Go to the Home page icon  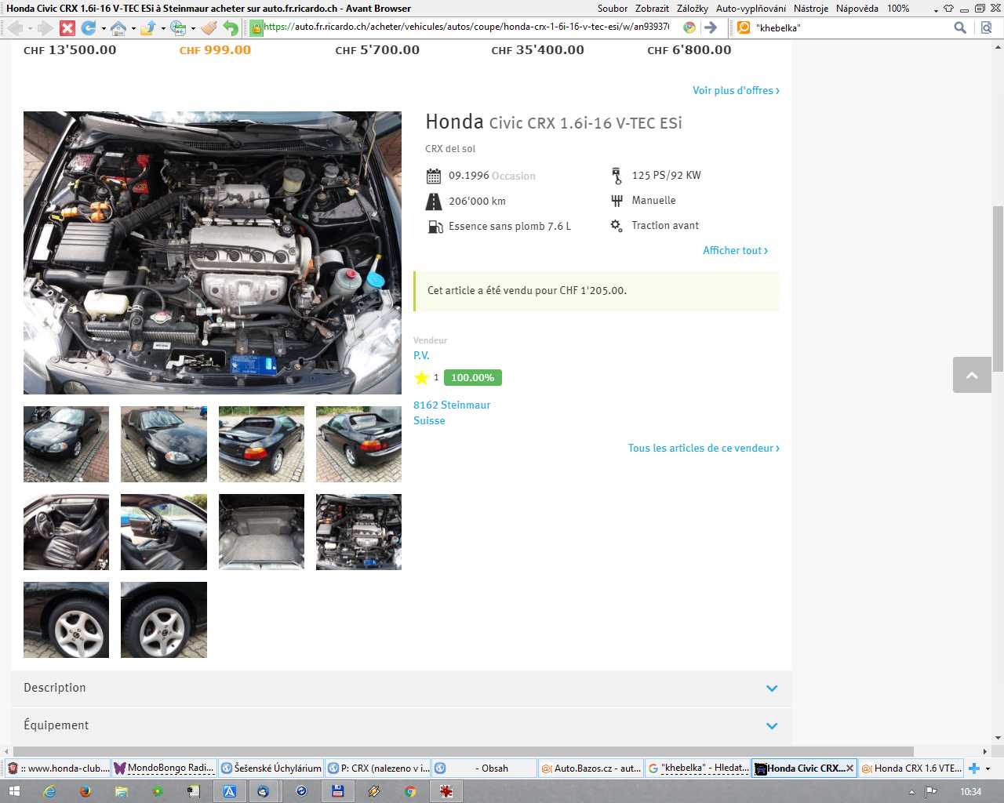point(118,27)
